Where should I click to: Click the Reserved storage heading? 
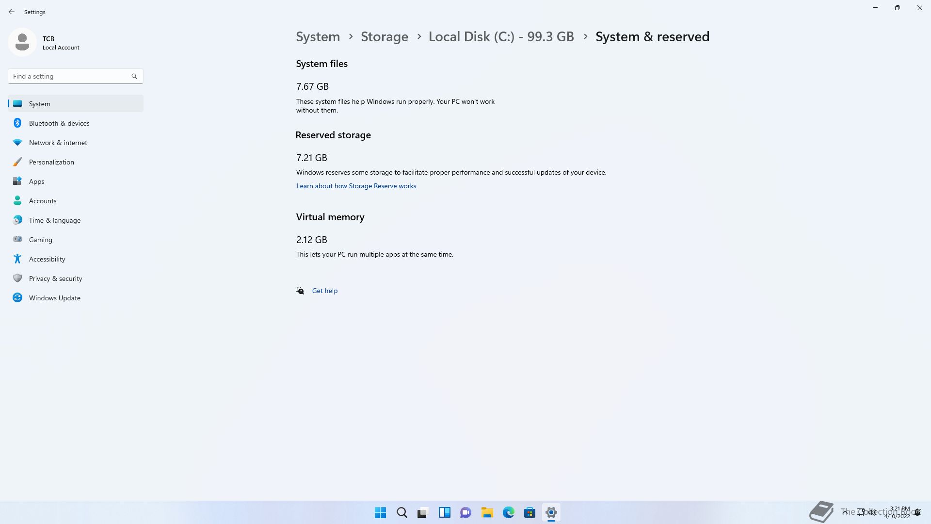[x=333, y=135]
